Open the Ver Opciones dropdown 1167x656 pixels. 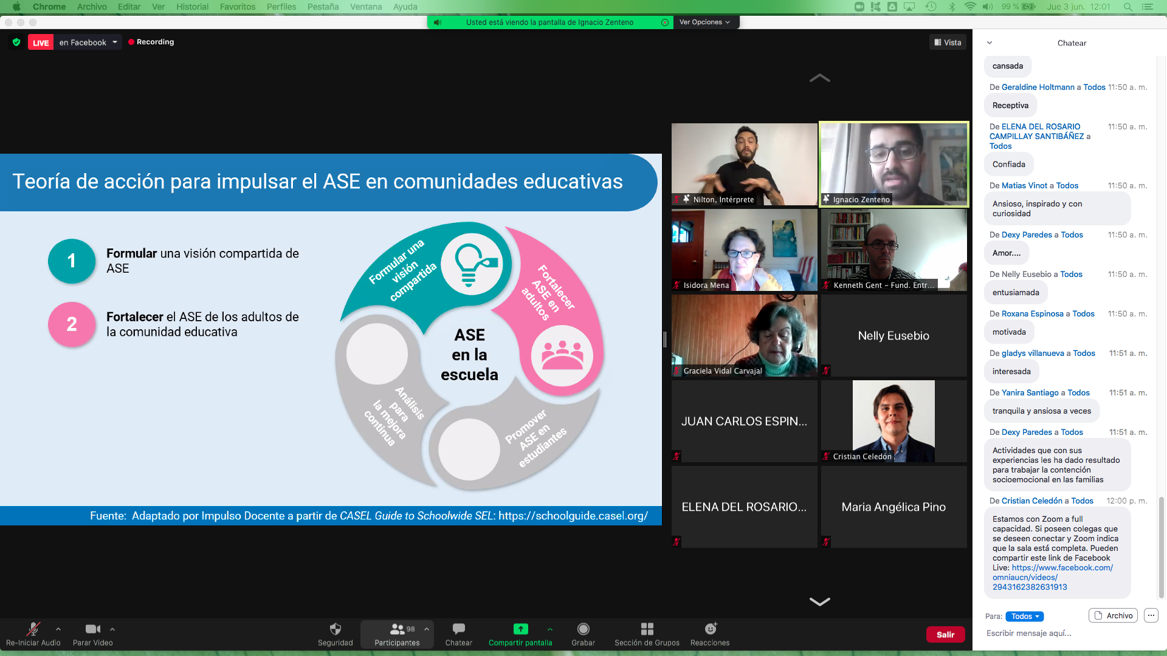click(704, 22)
